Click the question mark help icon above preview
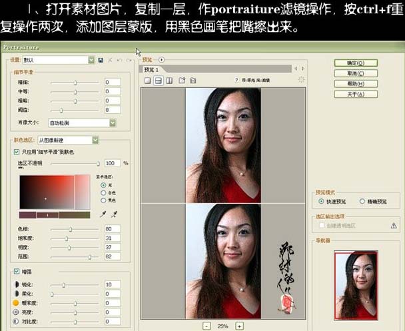Viewport: 405px width, 331px height. [x=236, y=81]
